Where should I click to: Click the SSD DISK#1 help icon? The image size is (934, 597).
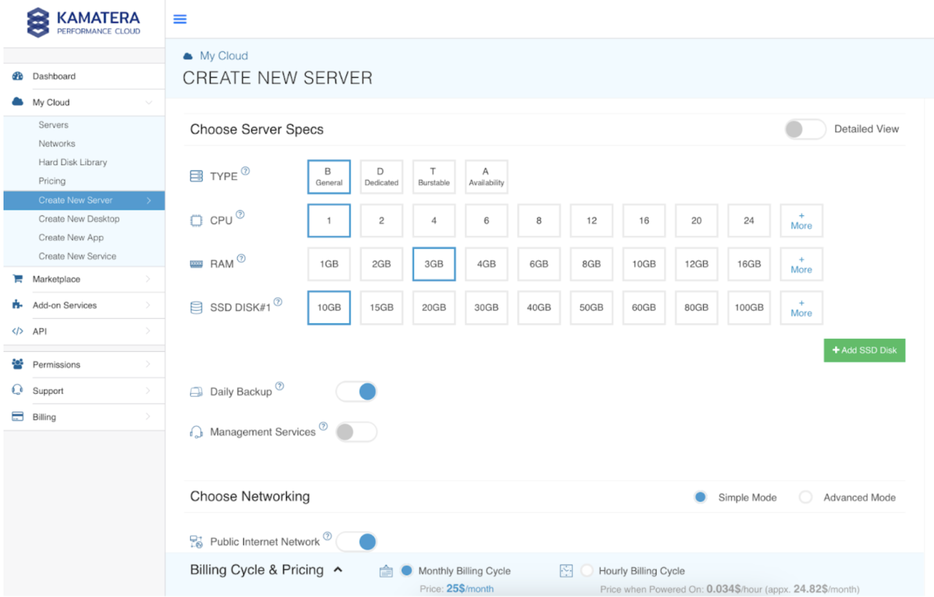pos(278,302)
